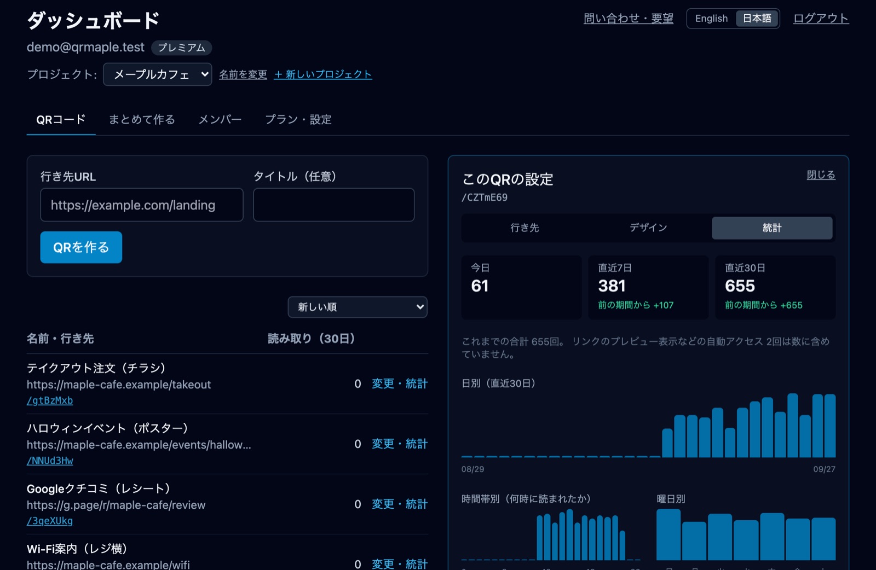Click the QRを作る button
Screen dimensions: 876x570
pyautogui.click(x=81, y=247)
